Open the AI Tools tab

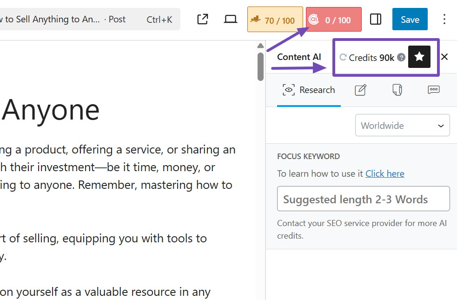[397, 90]
